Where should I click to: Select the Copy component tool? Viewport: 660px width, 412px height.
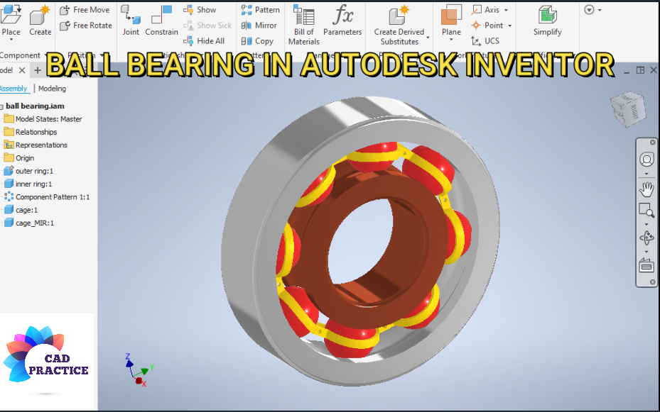(x=257, y=40)
